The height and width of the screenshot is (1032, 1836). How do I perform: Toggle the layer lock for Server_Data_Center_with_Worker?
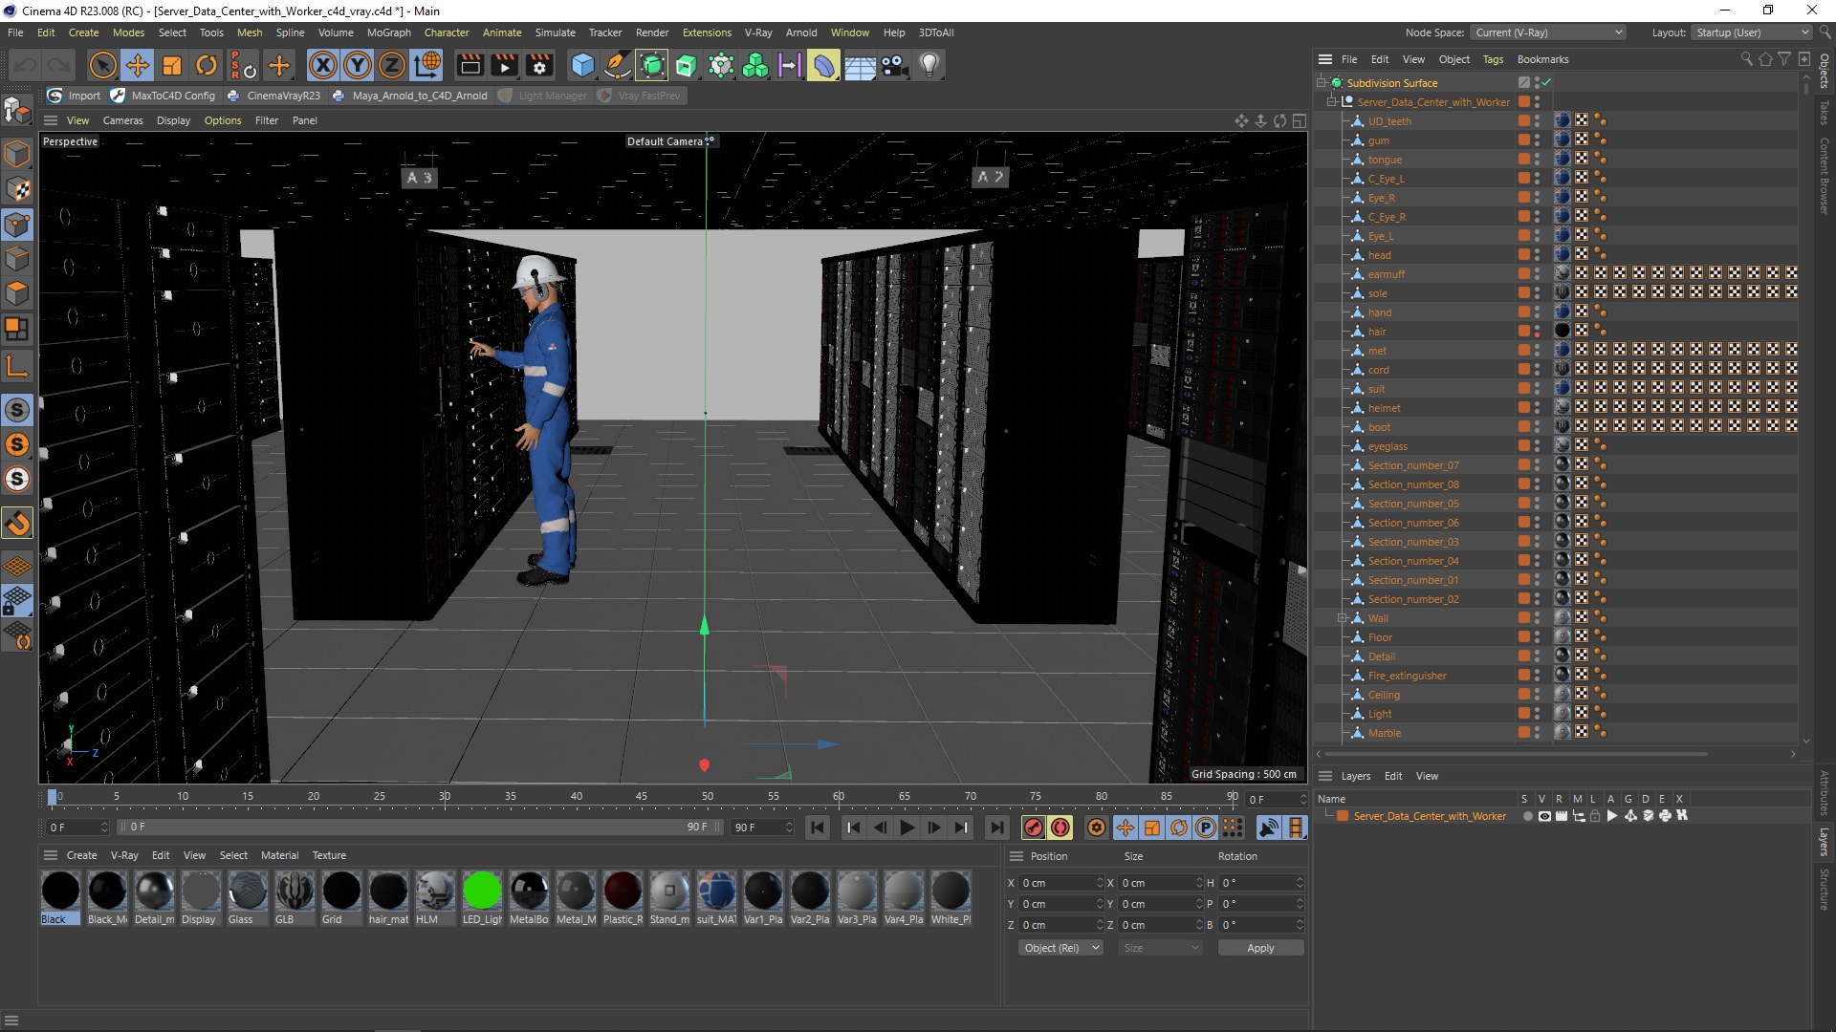[x=1595, y=816]
